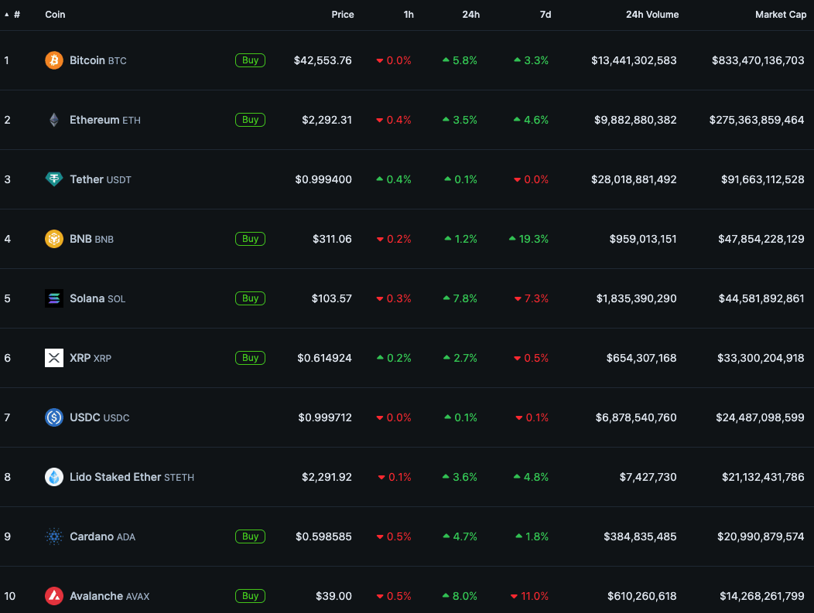Click the USDC blue logo icon

click(x=53, y=417)
